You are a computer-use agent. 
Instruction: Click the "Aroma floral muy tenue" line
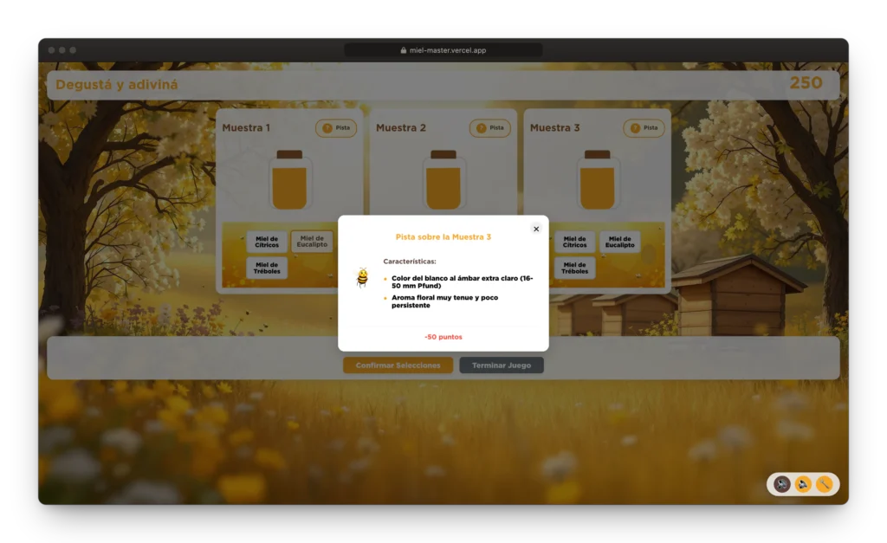click(445, 301)
